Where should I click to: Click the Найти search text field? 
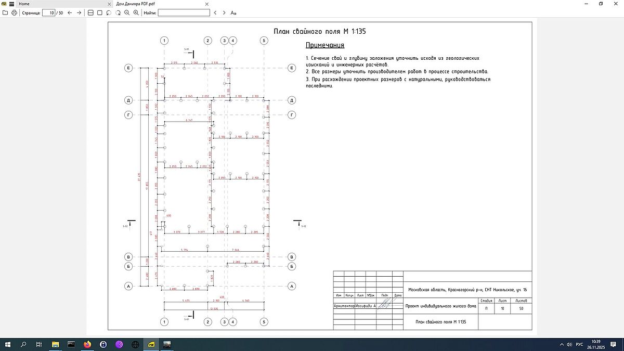[184, 12]
